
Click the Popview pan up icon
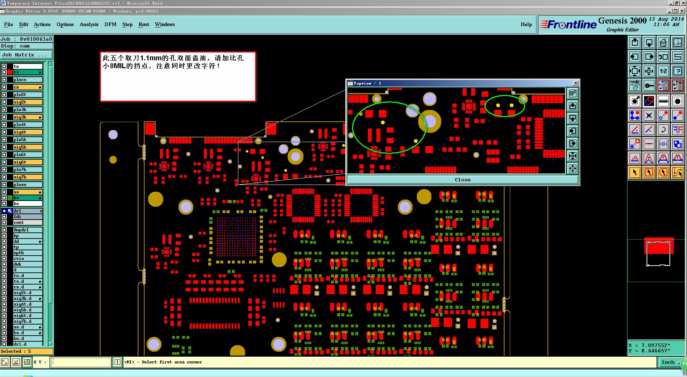572,106
